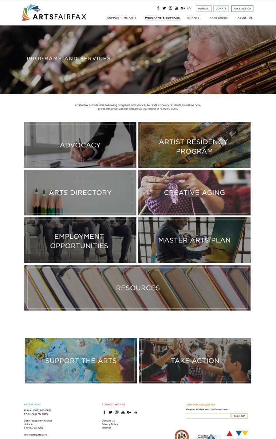Open the Resources banner tile
276x439 pixels.
coord(137,288)
